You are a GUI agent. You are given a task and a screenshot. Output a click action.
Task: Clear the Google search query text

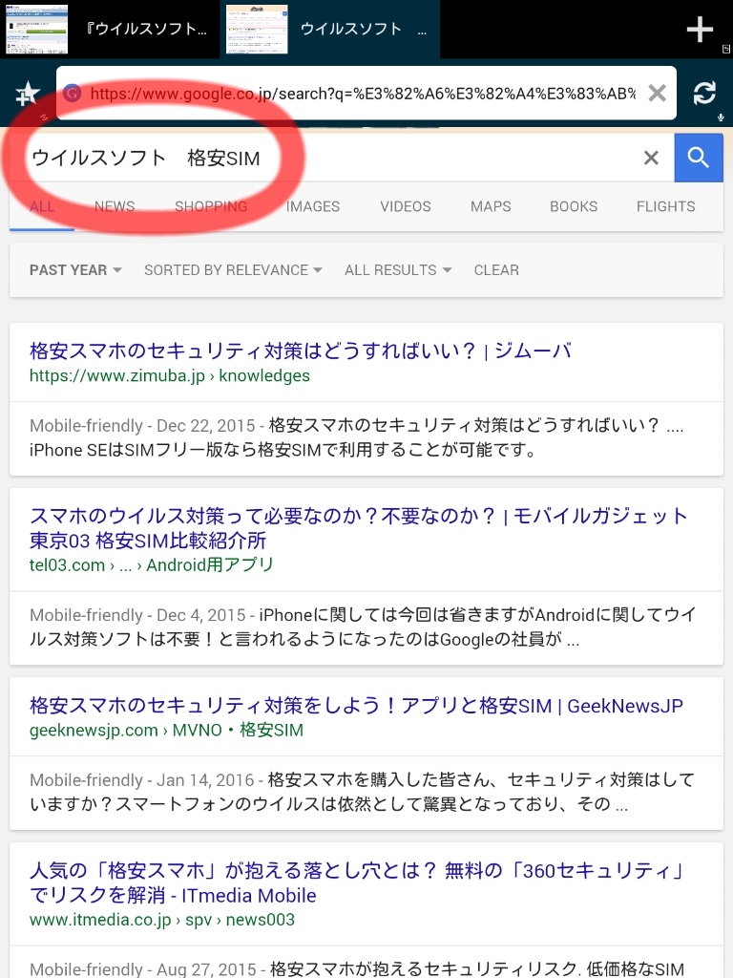point(651,158)
